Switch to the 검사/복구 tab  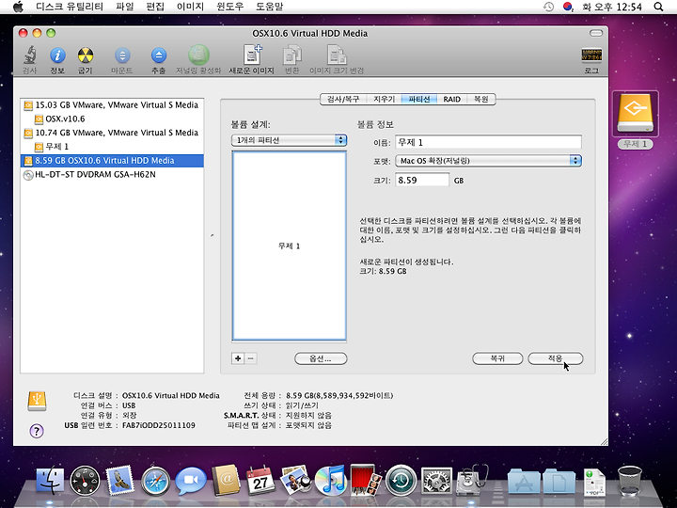click(x=343, y=100)
